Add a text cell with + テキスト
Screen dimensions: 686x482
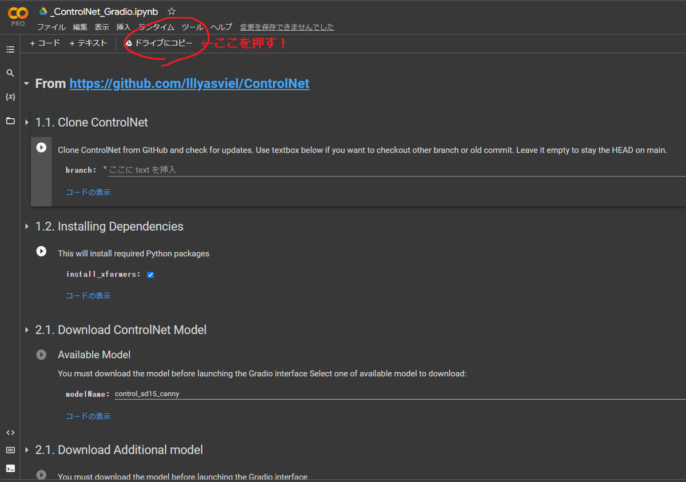pyautogui.click(x=88, y=43)
